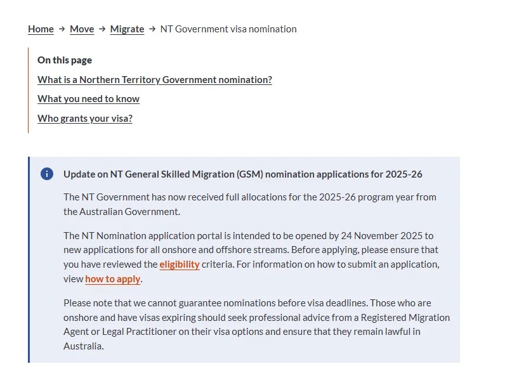Open the eligibility criteria link
The width and height of the screenshot is (519, 378).
180,264
